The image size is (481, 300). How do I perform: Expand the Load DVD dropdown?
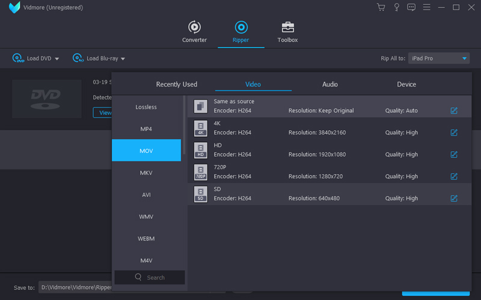pos(57,59)
